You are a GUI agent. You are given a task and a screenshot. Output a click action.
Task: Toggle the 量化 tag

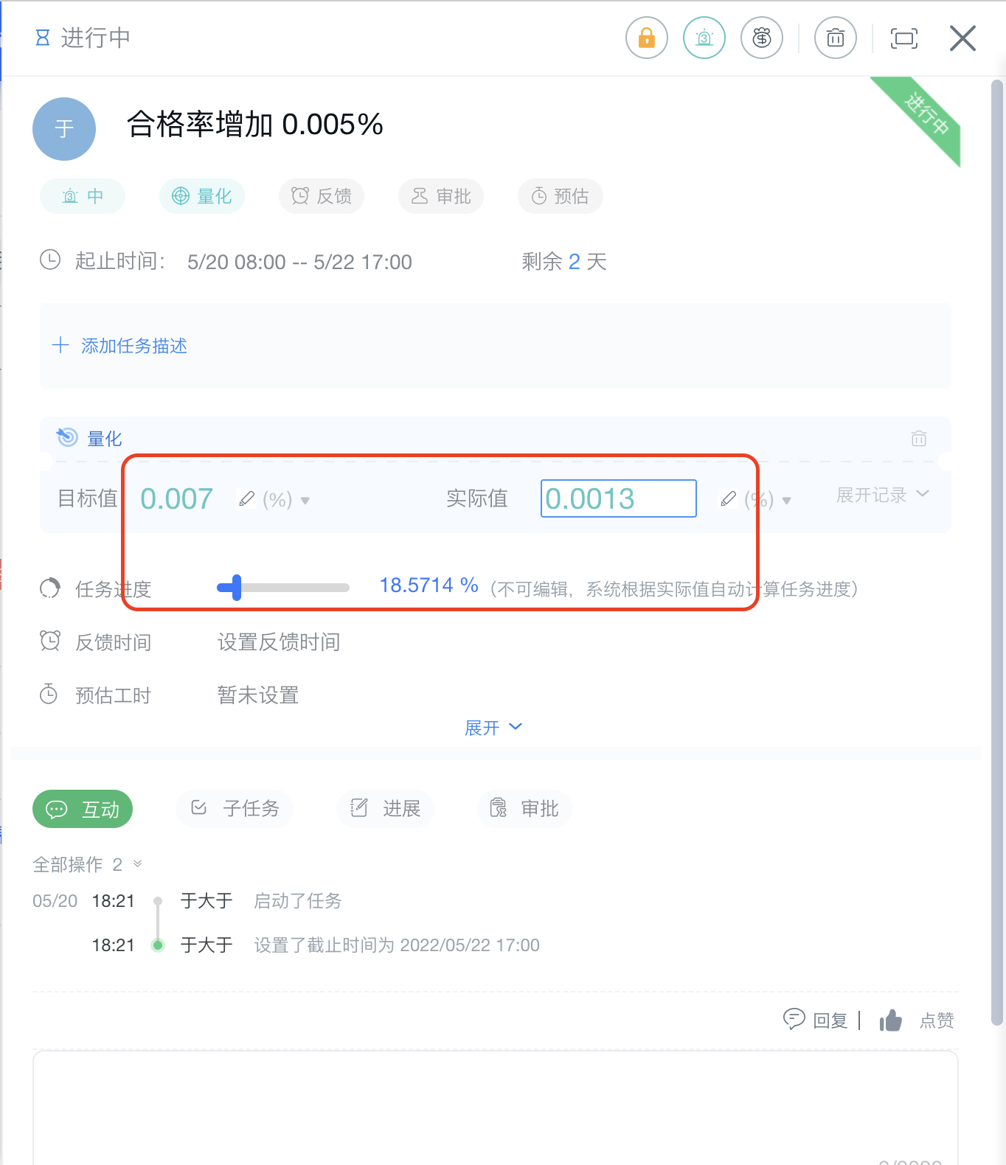[x=202, y=196]
